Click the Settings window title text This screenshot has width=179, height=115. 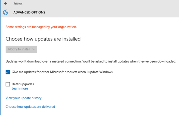coord(18,4)
